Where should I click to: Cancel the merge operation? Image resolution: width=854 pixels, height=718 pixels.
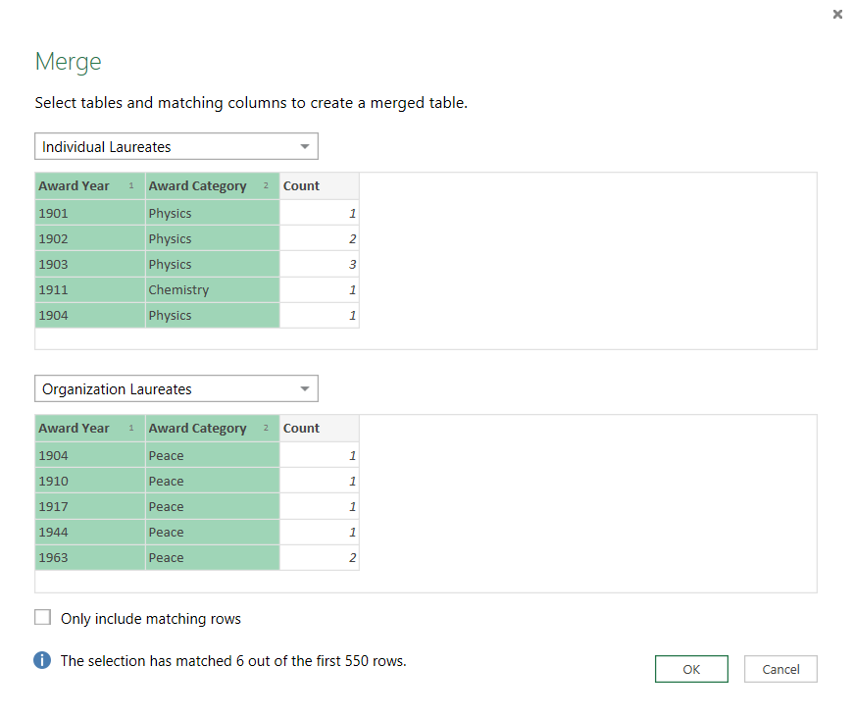(780, 669)
